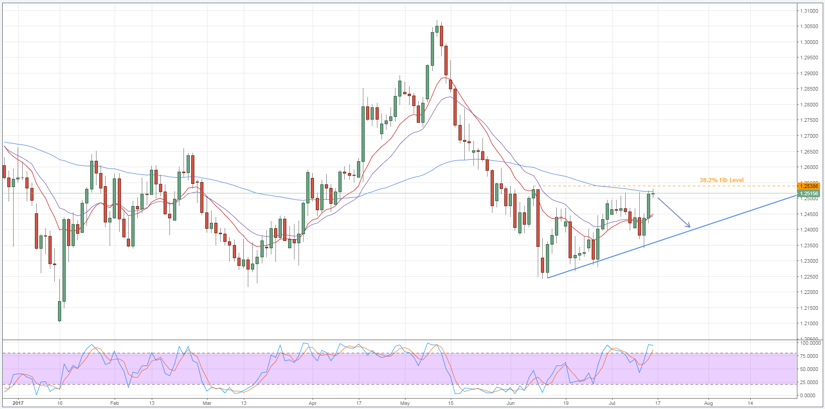Click the 38.2% Fib Level label
The width and height of the screenshot is (825, 409).
click(721, 180)
